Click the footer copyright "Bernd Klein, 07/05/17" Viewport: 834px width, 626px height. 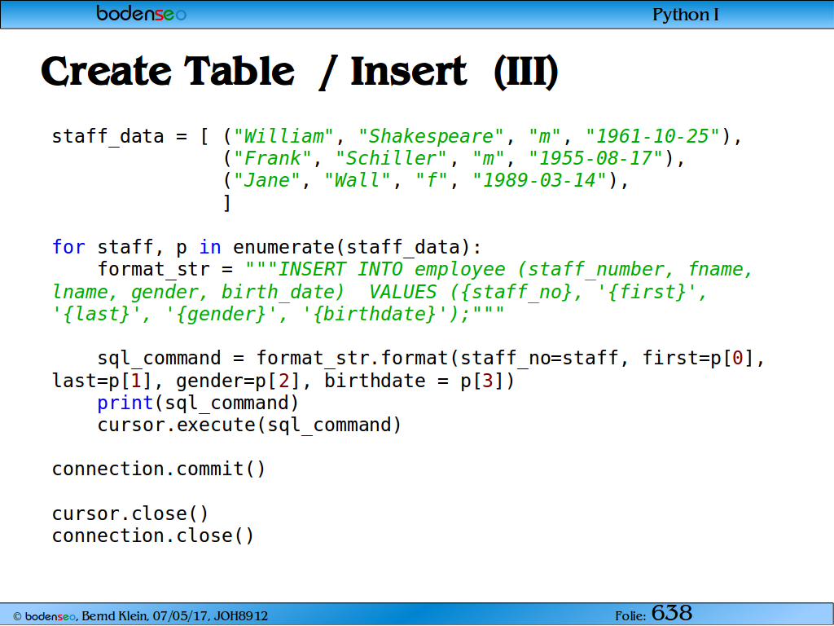click(145, 616)
